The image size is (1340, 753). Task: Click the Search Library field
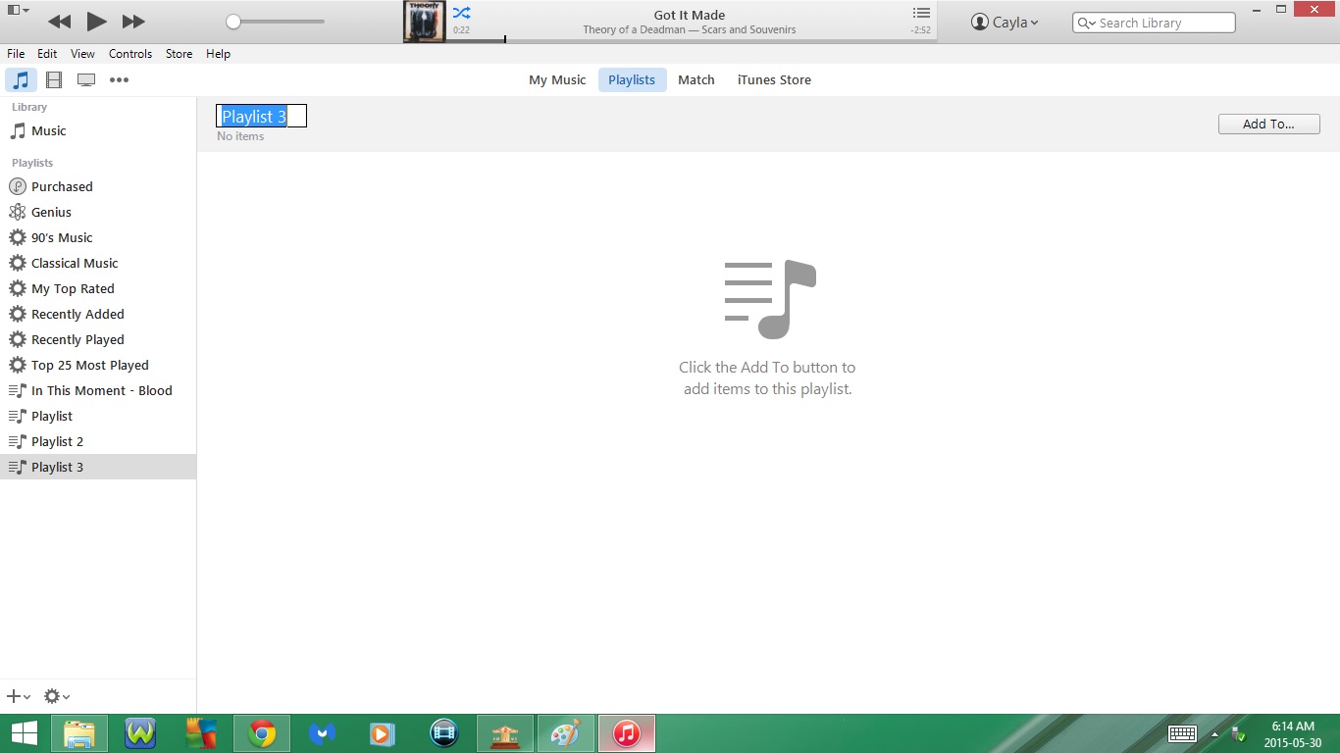(x=1154, y=23)
